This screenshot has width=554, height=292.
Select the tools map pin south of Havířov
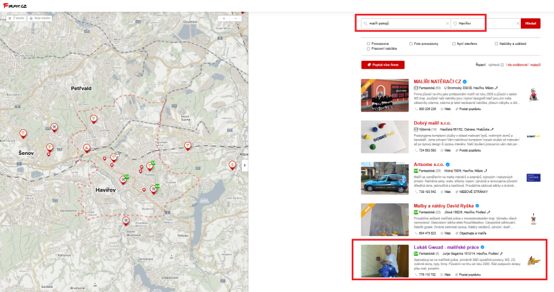[125, 221]
